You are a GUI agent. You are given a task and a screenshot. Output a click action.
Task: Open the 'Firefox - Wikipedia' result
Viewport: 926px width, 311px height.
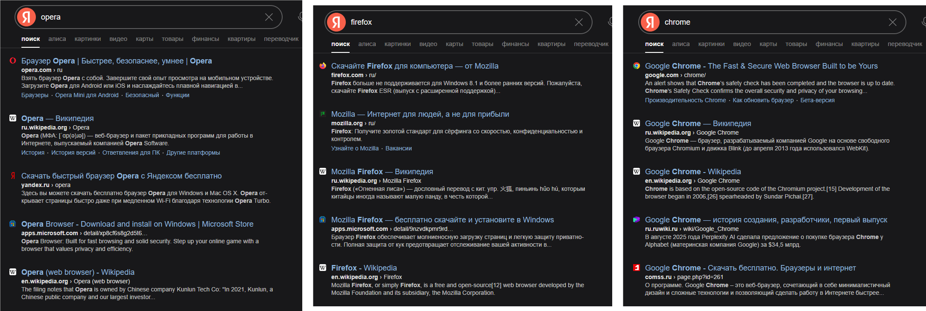(364, 268)
